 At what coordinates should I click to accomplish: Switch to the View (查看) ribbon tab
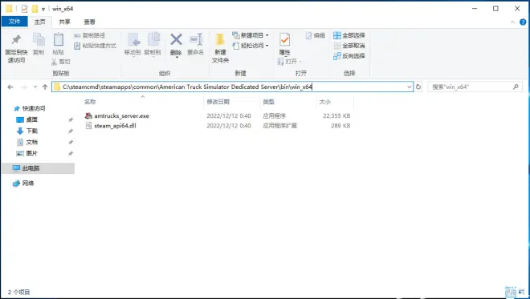point(90,22)
